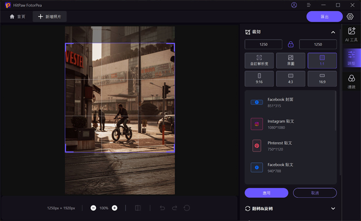
Task: Toggle the aspect ratio lock
Action: (x=291, y=44)
